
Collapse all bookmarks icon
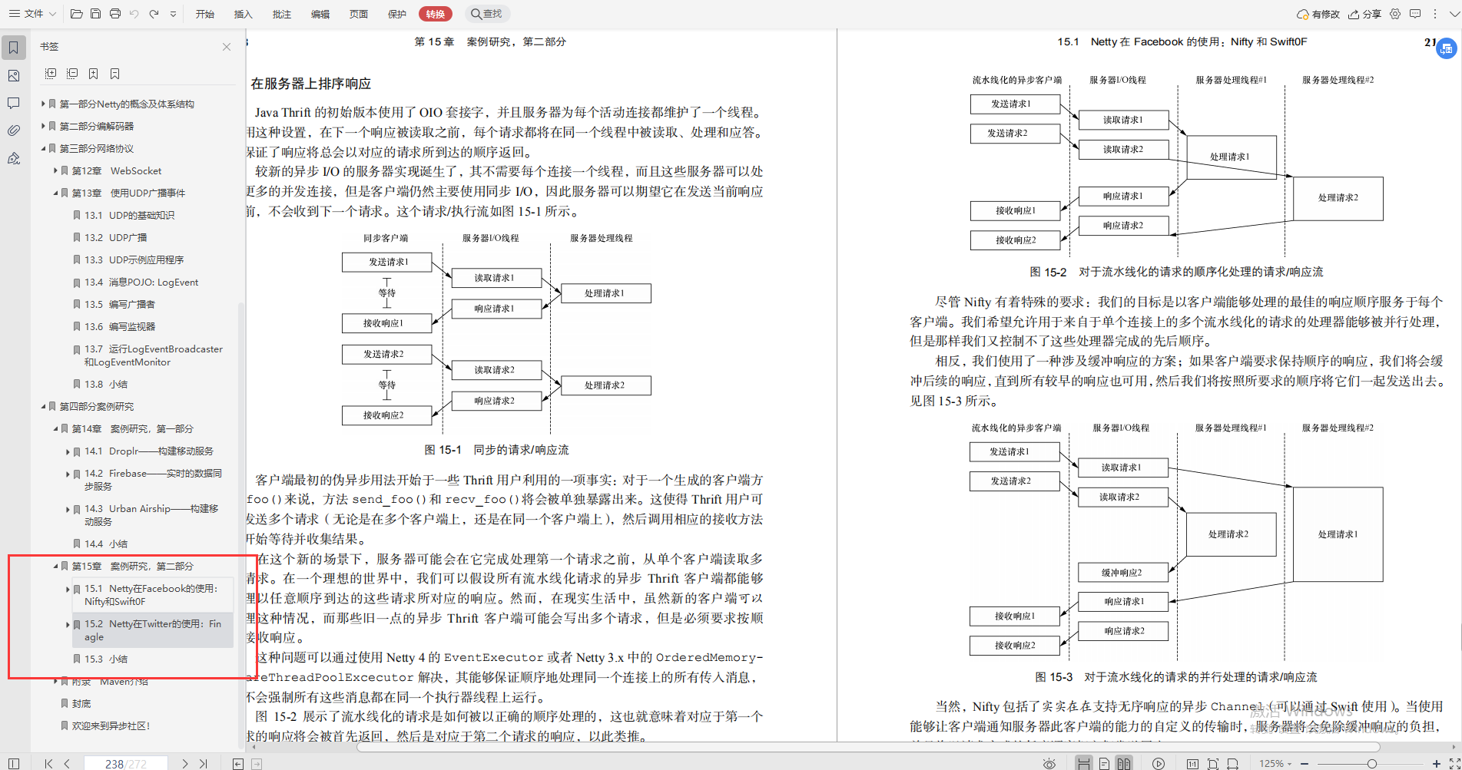(72, 74)
